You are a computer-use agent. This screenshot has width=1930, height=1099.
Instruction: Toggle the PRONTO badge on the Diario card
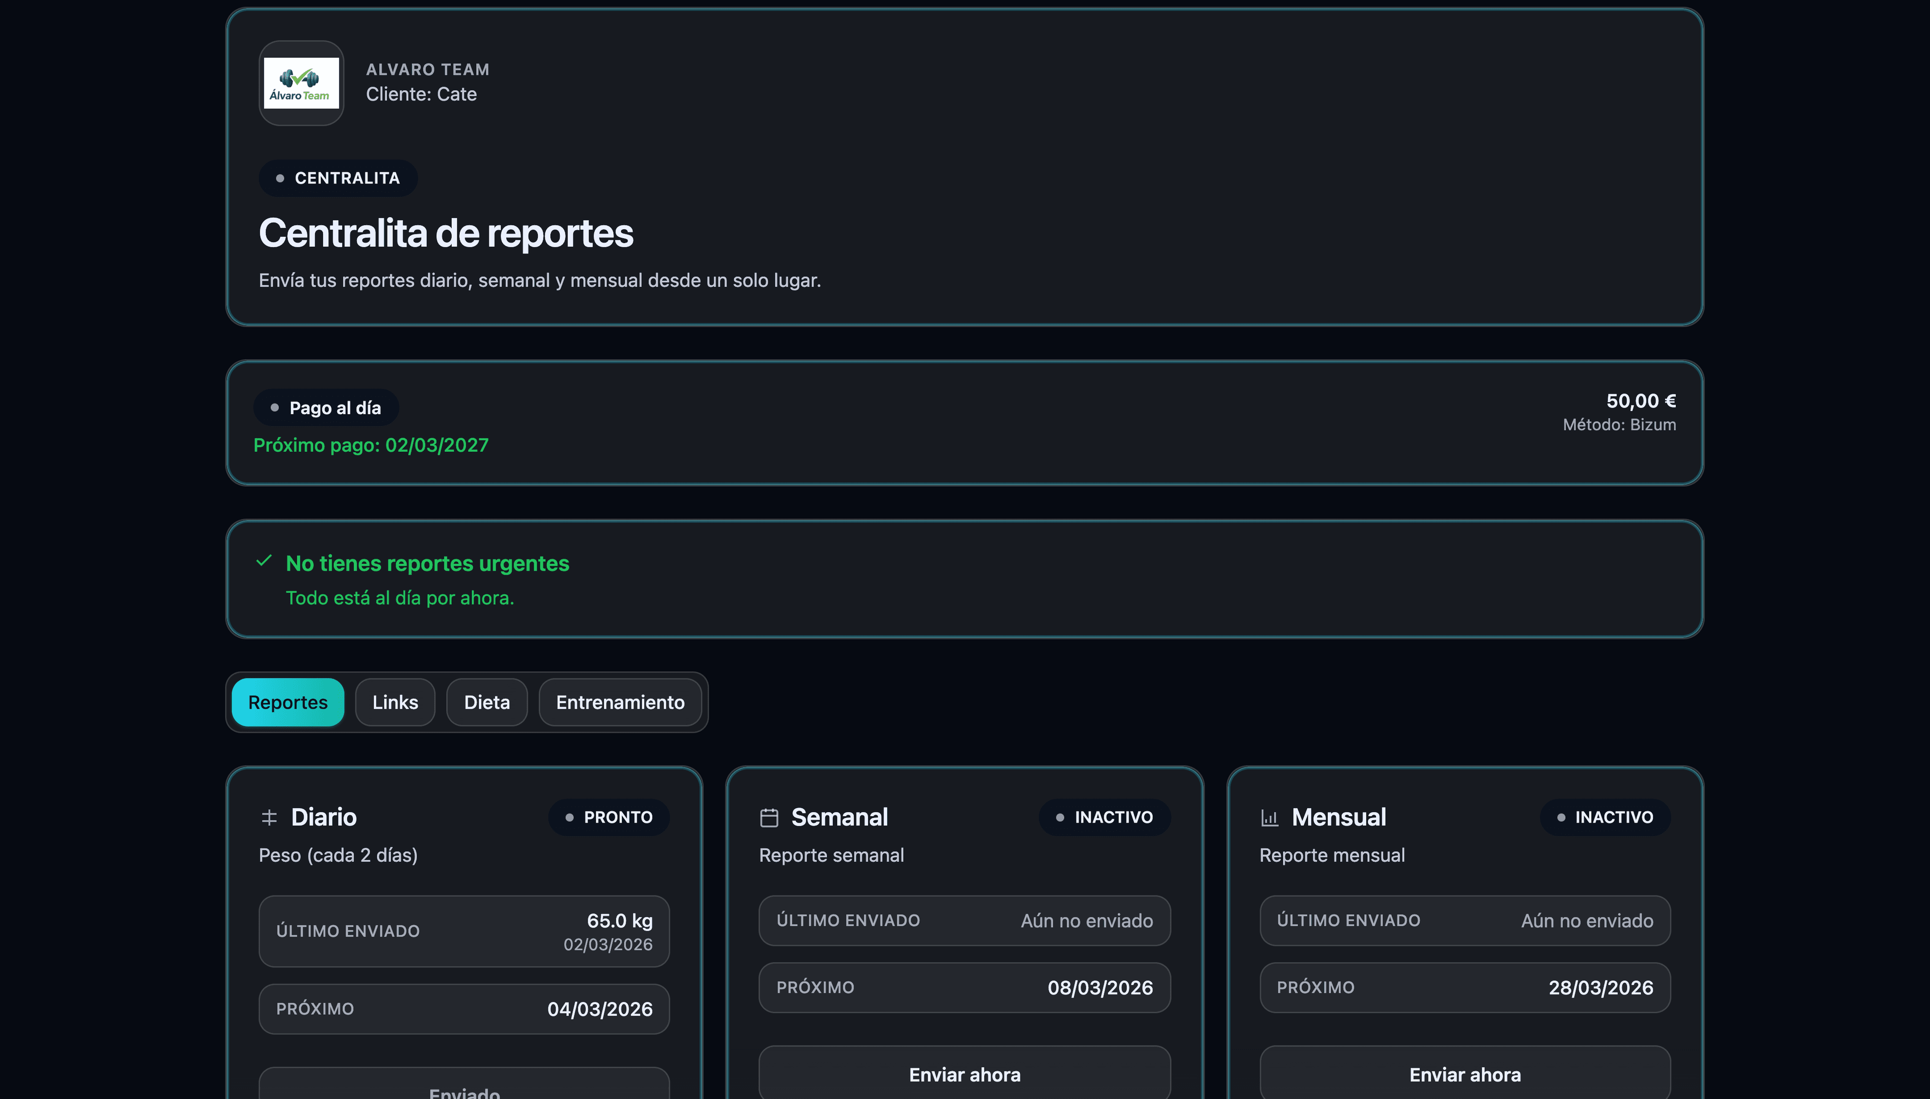click(608, 818)
